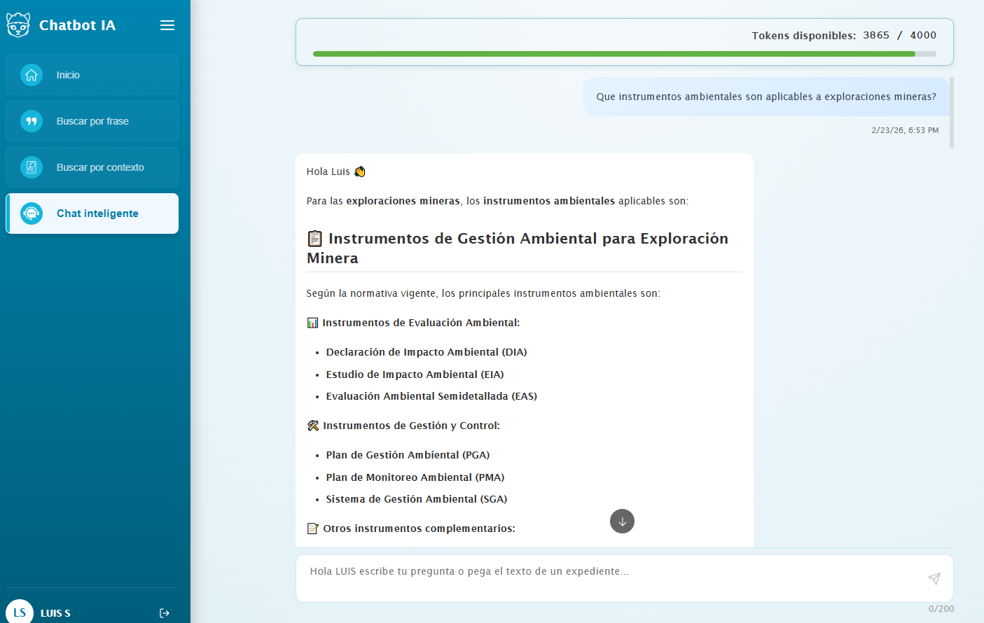Open the Buscar por frase menu item
984x623 pixels.
[x=92, y=121]
